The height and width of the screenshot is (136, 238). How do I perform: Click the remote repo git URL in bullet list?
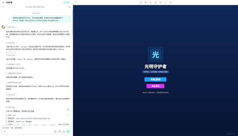click(x=33, y=119)
